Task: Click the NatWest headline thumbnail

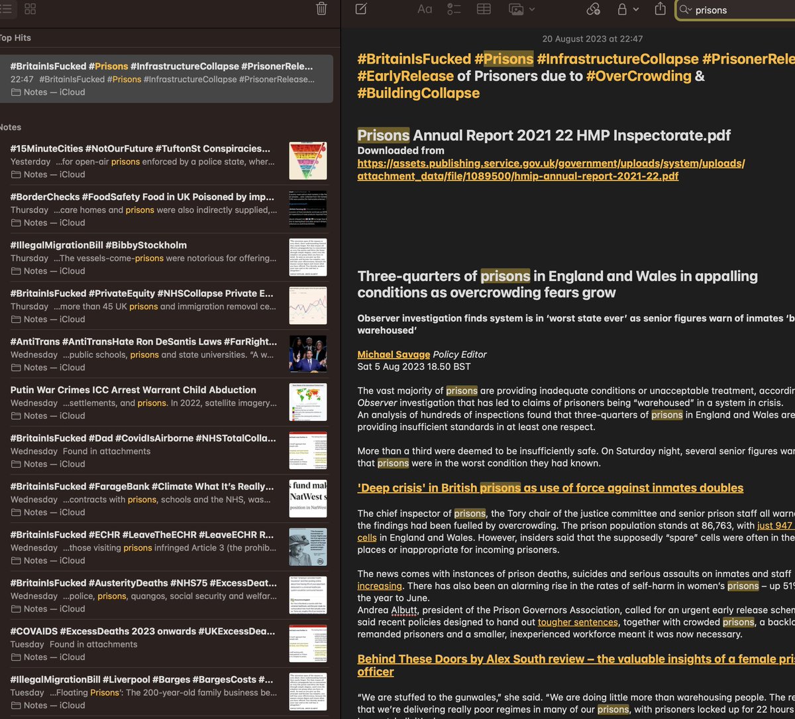Action: (x=308, y=500)
